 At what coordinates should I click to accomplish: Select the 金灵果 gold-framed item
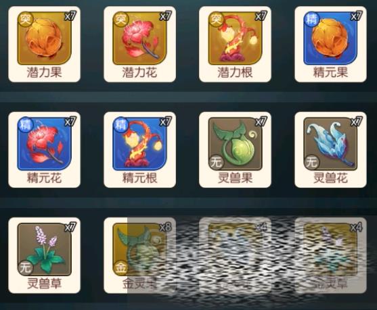(139, 255)
